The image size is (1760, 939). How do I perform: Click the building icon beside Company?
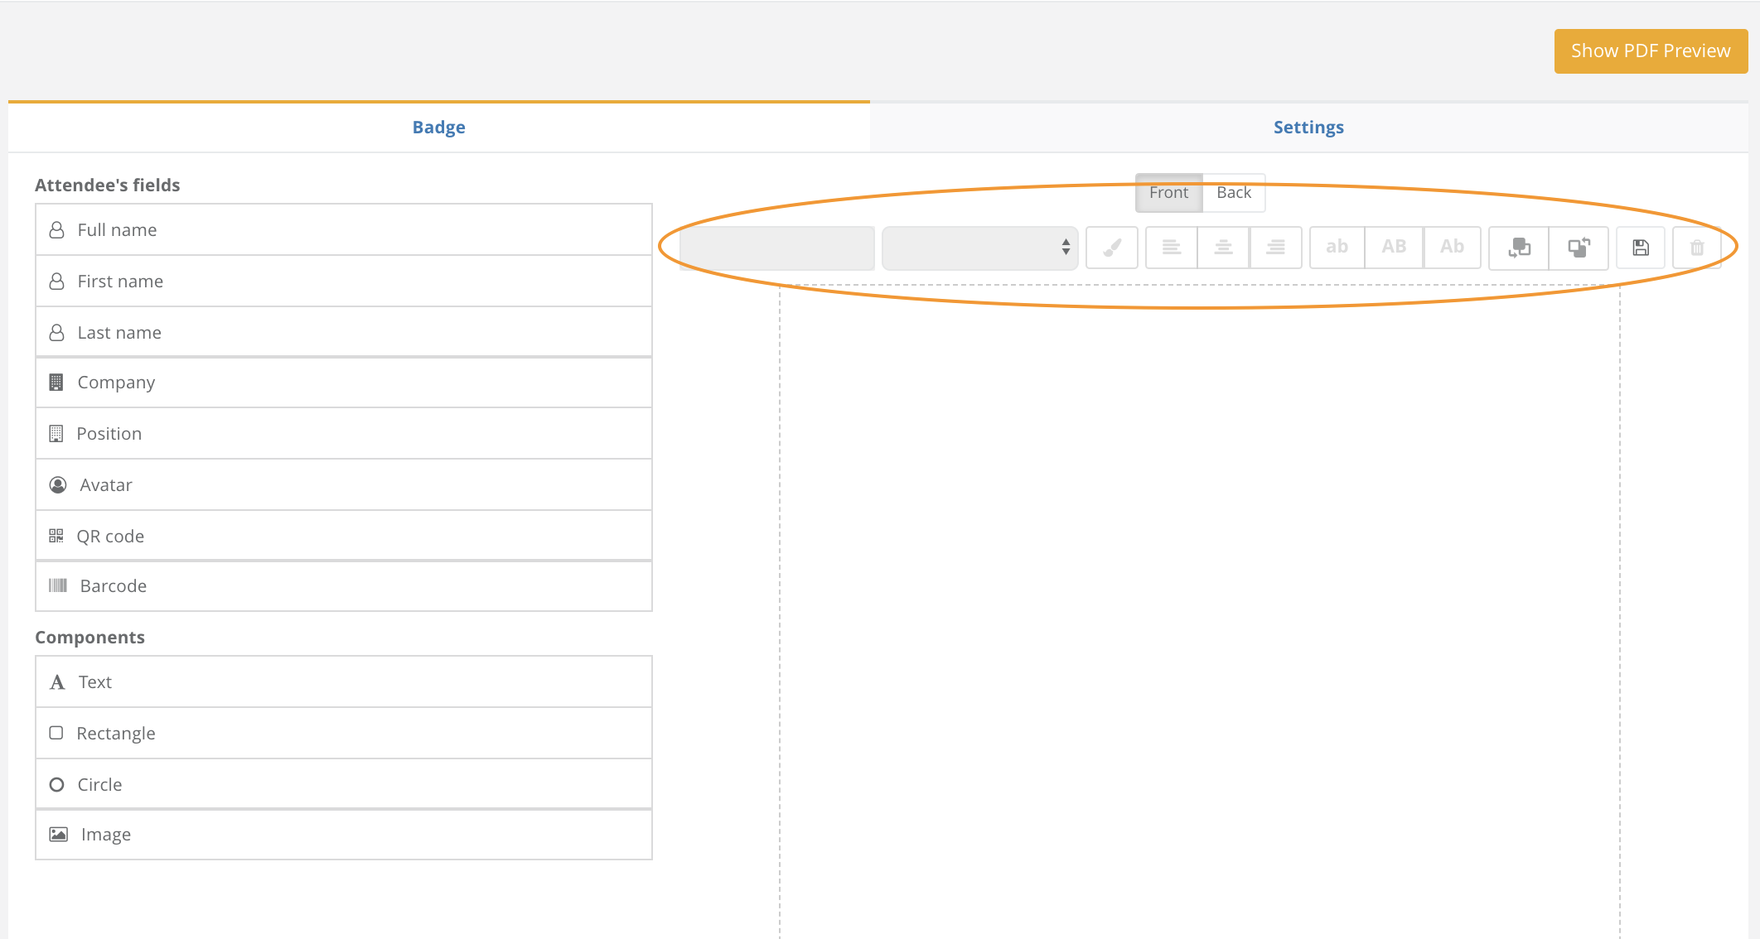56,383
